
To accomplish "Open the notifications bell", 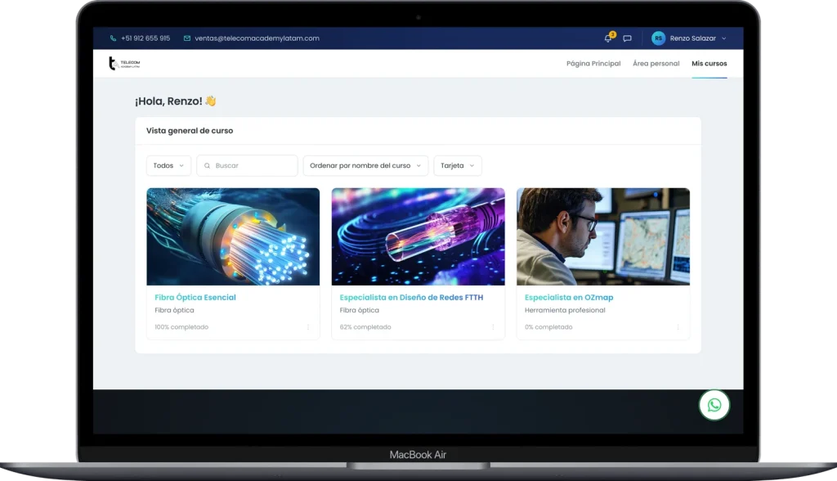I will [608, 38].
